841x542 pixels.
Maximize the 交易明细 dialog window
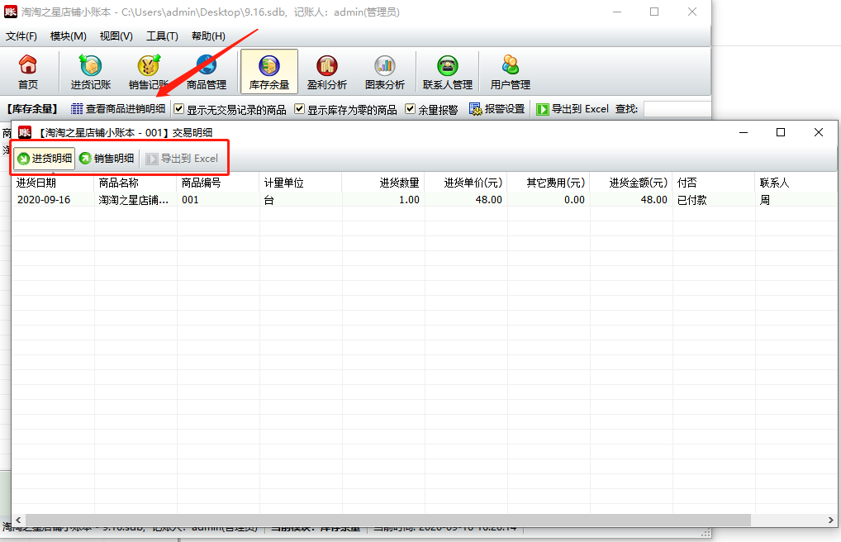(x=781, y=132)
